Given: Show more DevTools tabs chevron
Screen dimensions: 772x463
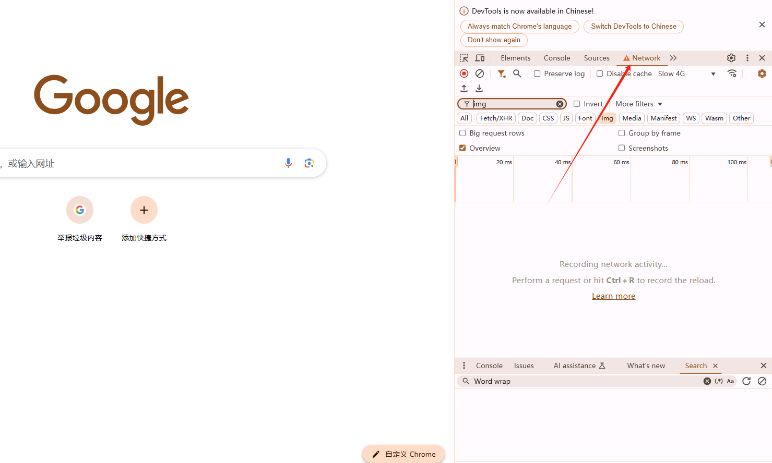Looking at the screenshot, I should (x=673, y=58).
